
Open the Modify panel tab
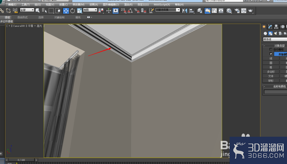[270, 27]
